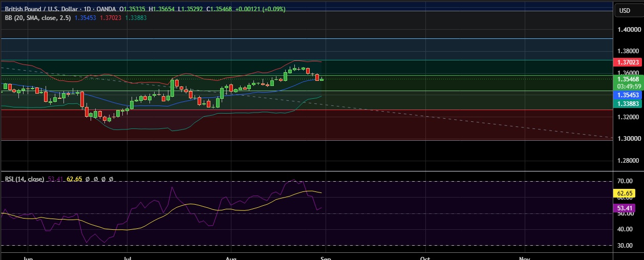Click the red 1.37023 price axis label
This screenshot has width=644, height=260.
(x=628, y=62)
